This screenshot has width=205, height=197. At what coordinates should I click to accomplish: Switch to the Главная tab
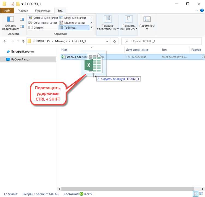point(23,11)
